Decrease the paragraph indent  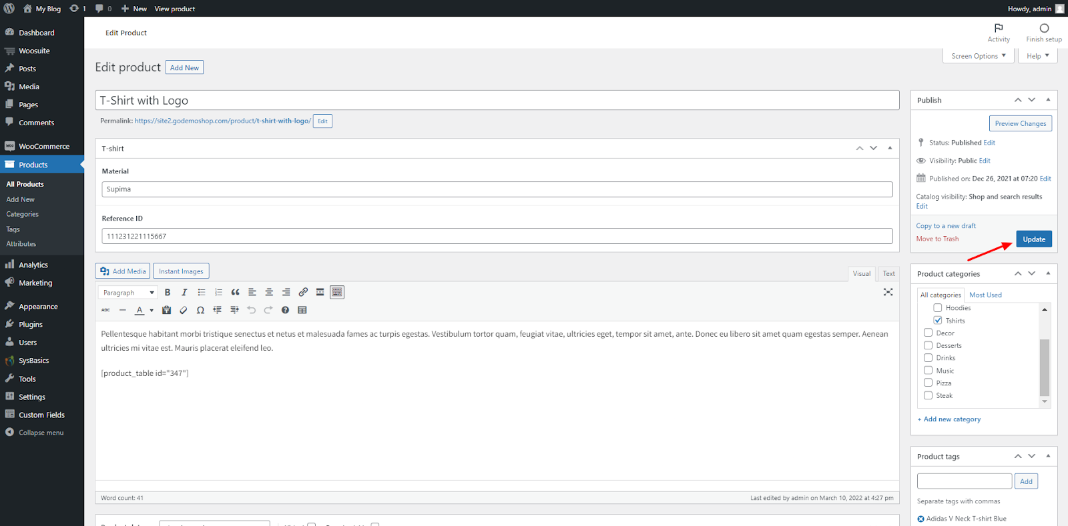pos(218,310)
